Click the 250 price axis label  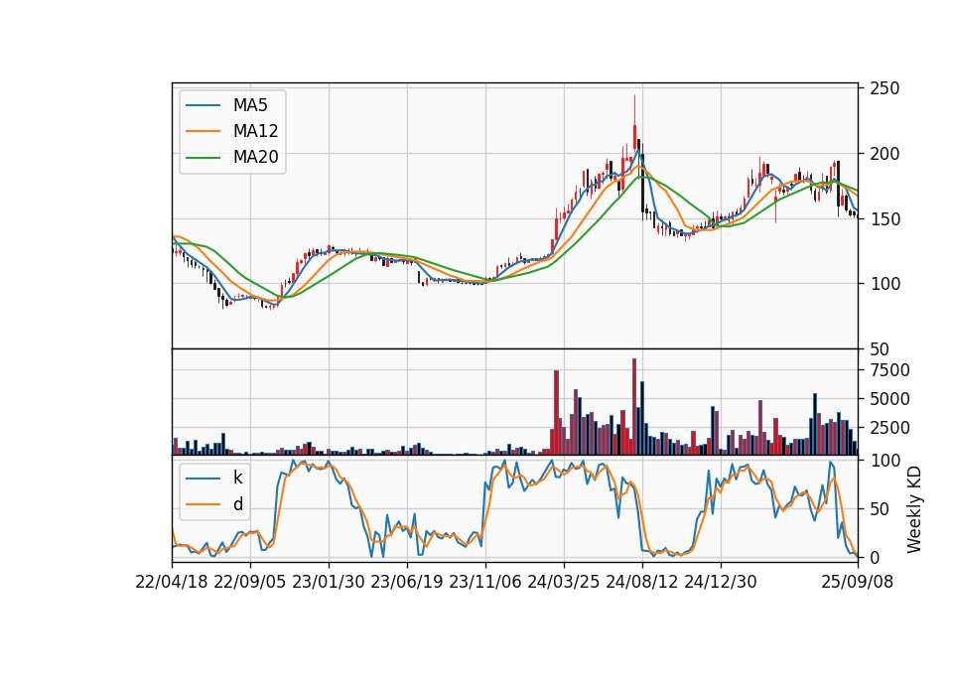click(x=885, y=88)
